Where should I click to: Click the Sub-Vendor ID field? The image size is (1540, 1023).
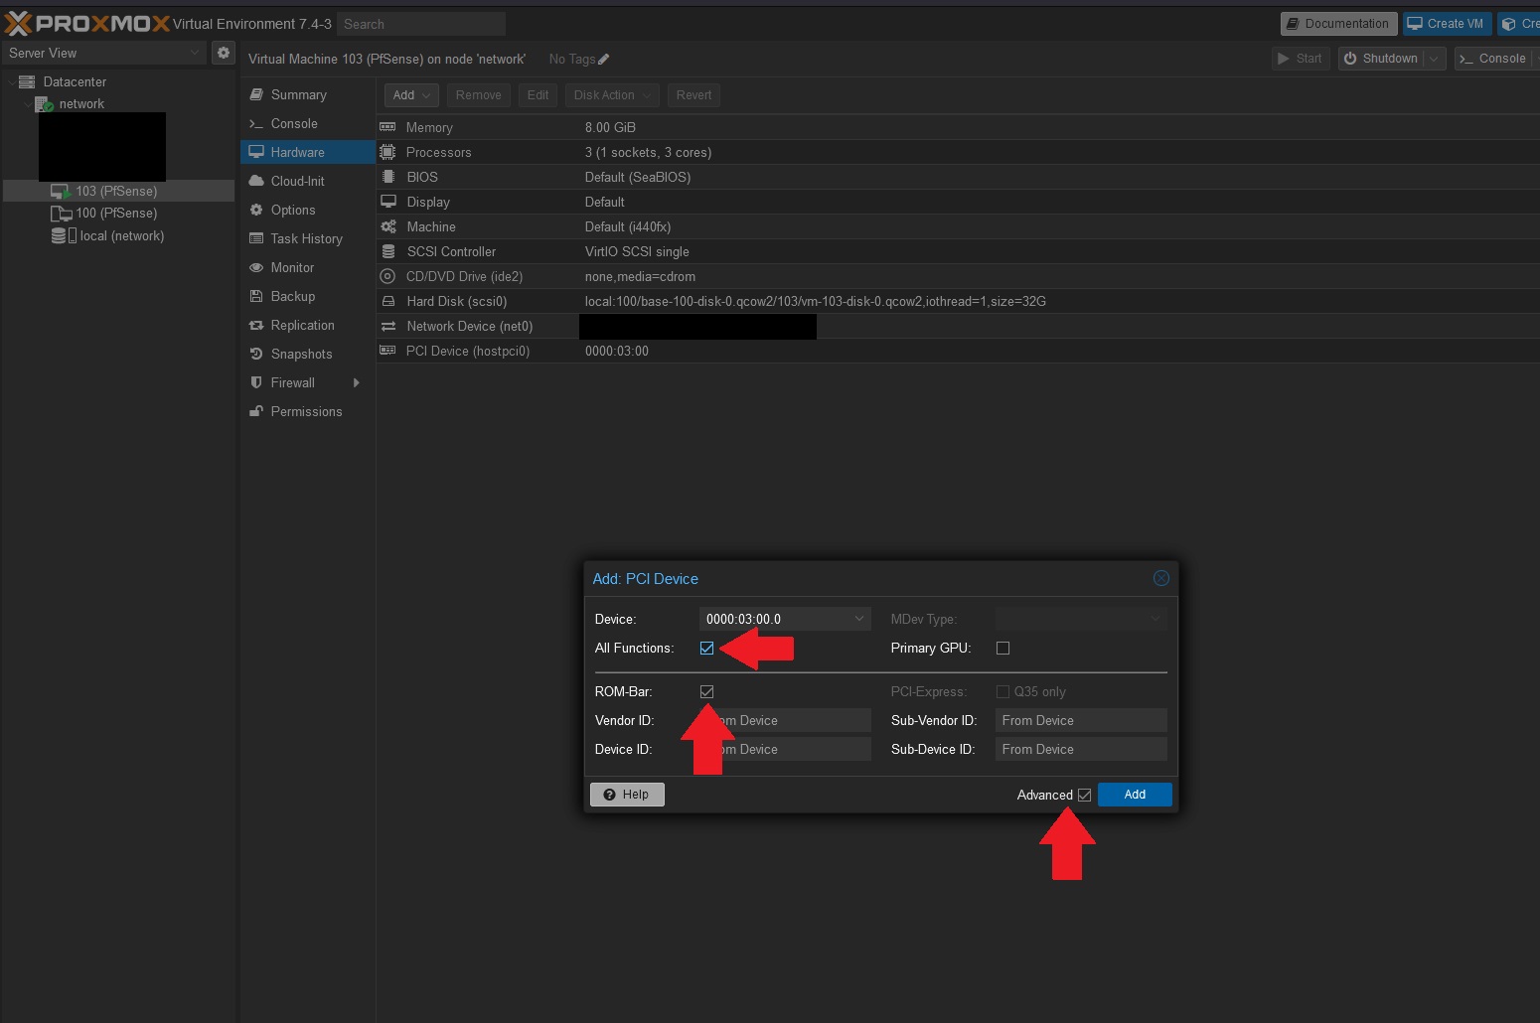[x=1081, y=720]
